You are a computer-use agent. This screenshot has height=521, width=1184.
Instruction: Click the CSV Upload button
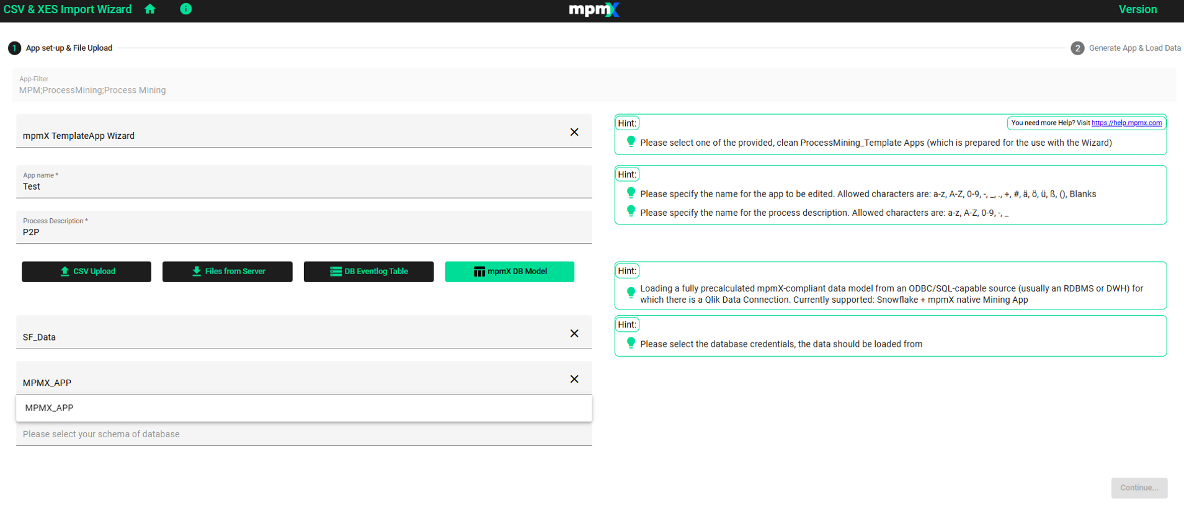click(x=86, y=272)
